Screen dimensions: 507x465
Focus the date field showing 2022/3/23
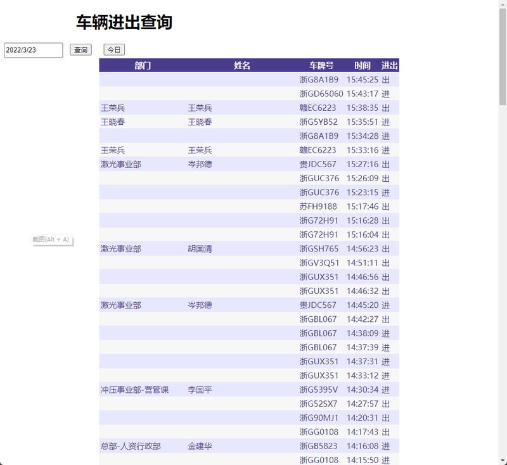pos(34,50)
